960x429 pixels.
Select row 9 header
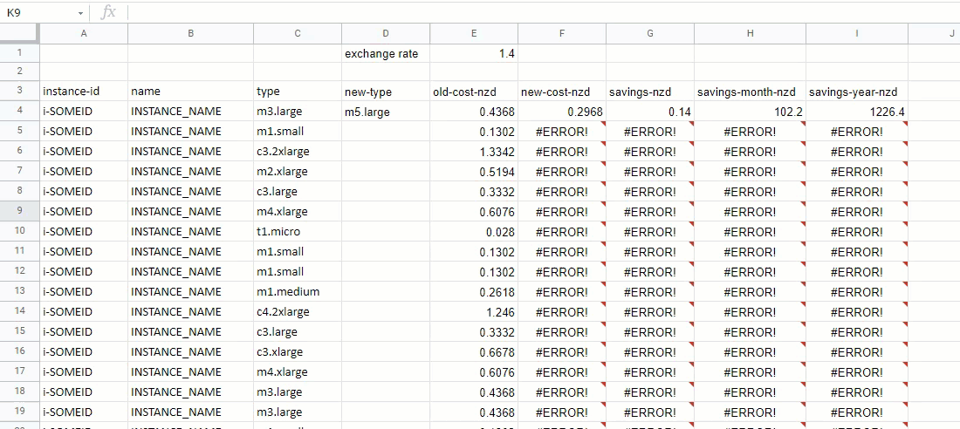[19, 212]
